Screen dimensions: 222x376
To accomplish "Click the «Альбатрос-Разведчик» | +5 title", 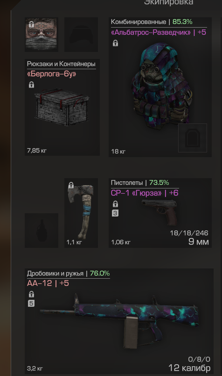I will coord(159,32).
